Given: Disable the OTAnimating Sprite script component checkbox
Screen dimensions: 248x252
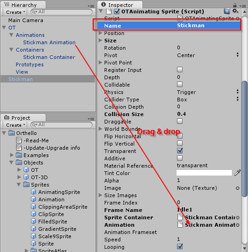Looking at the screenshot, I should point(117,12).
